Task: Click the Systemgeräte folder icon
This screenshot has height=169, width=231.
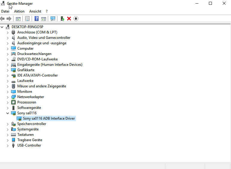Action: [x=13, y=129]
